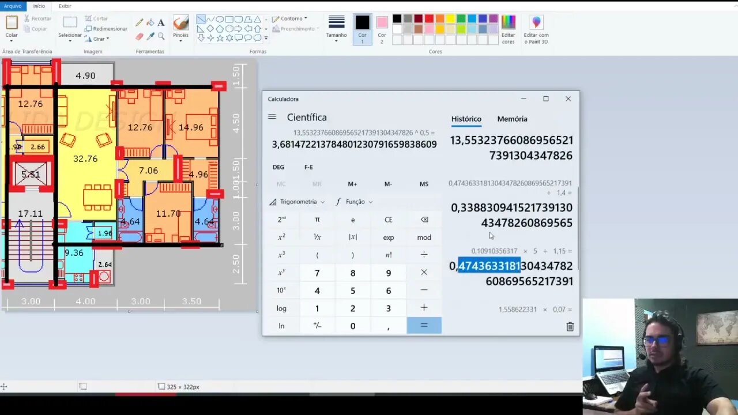Click the Copiar command
Image resolution: width=738 pixels, height=415 pixels.
pos(36,29)
